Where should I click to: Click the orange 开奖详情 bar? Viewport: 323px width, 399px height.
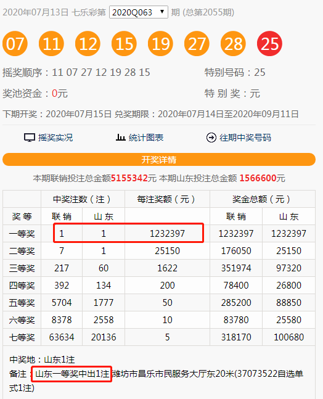(159, 160)
